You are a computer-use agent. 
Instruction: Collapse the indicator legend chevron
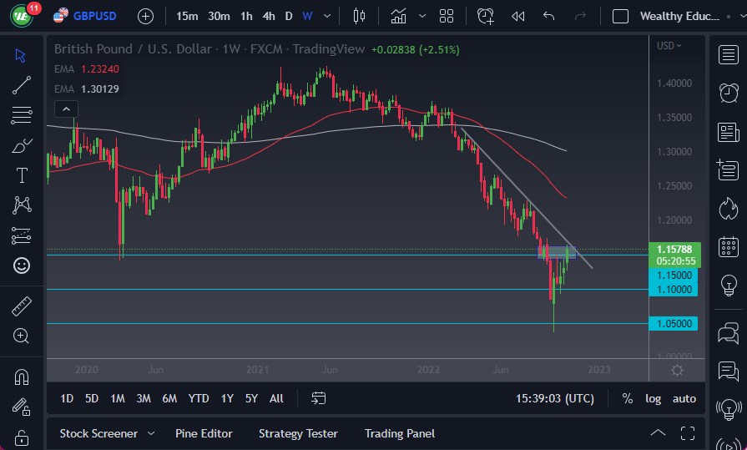tap(65, 109)
